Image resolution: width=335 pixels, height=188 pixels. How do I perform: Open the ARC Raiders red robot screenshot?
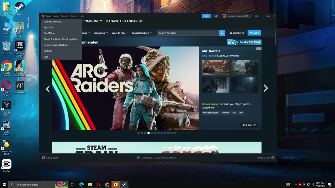(215, 68)
